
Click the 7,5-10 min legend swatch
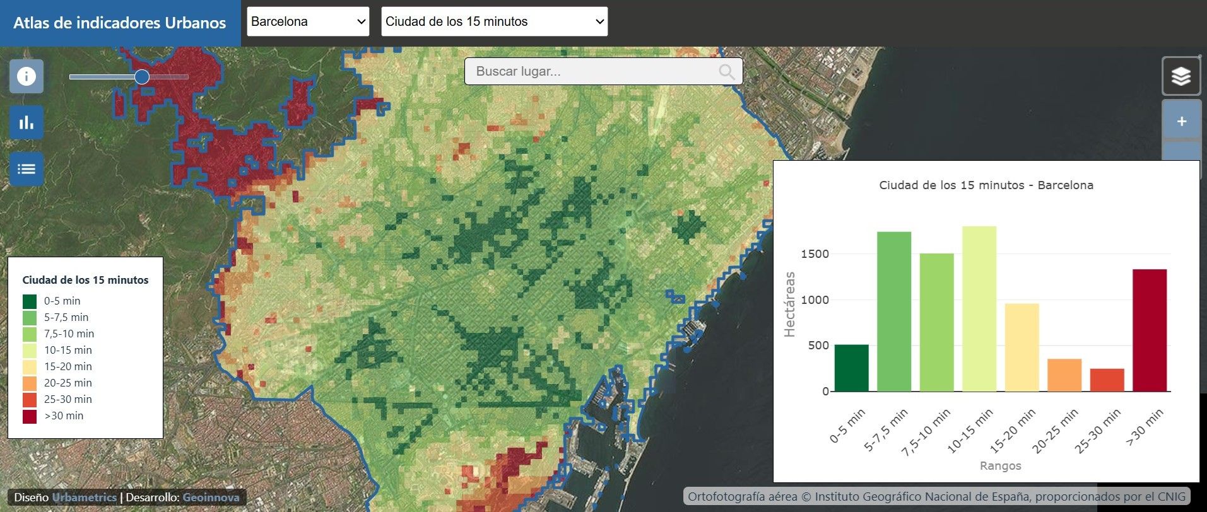click(x=30, y=334)
